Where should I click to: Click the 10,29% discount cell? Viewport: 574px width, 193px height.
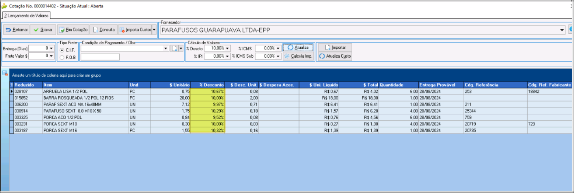pos(207,111)
